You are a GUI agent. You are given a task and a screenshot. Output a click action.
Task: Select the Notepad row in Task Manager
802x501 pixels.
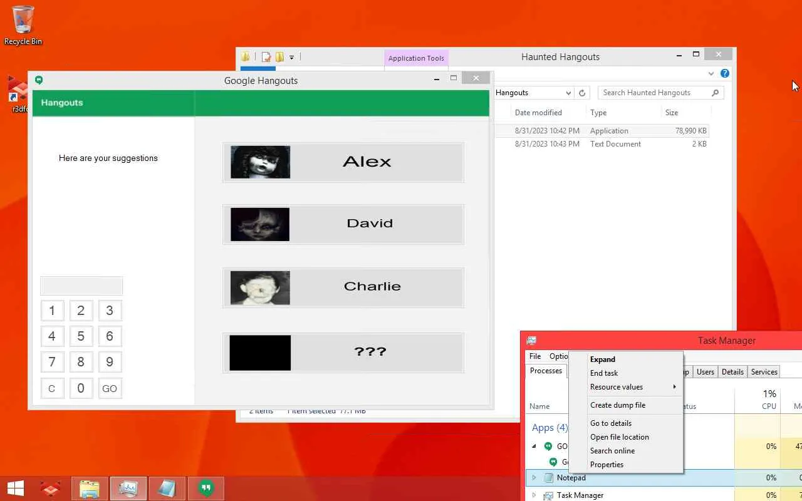(x=664, y=478)
